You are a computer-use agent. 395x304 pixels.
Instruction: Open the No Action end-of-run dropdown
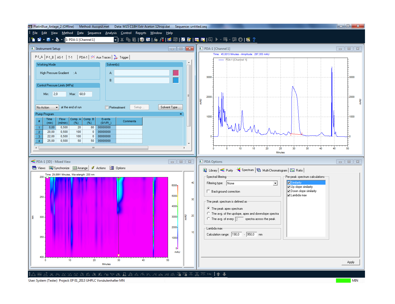[56, 107]
